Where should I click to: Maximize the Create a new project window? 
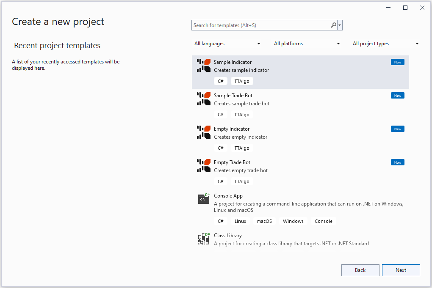pos(405,8)
